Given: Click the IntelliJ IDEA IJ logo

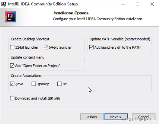Looking at the screenshot, I should tap(11, 17).
